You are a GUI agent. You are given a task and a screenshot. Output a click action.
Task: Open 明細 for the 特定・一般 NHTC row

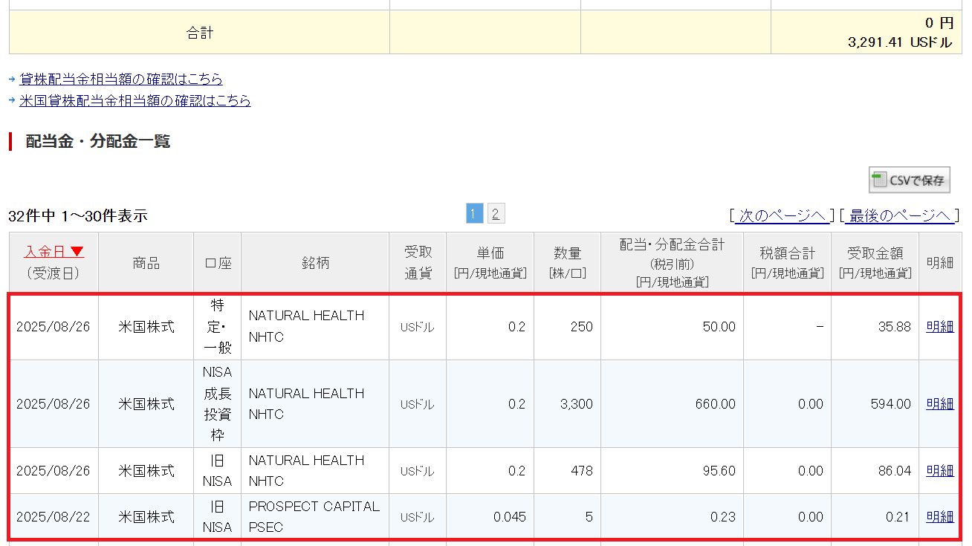[939, 326]
